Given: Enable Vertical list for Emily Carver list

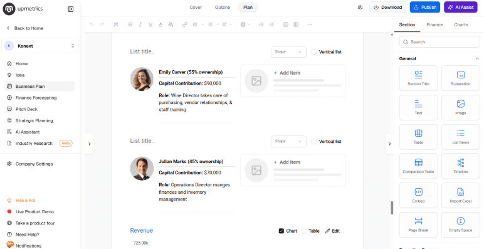Looking at the screenshot, I should [x=314, y=52].
